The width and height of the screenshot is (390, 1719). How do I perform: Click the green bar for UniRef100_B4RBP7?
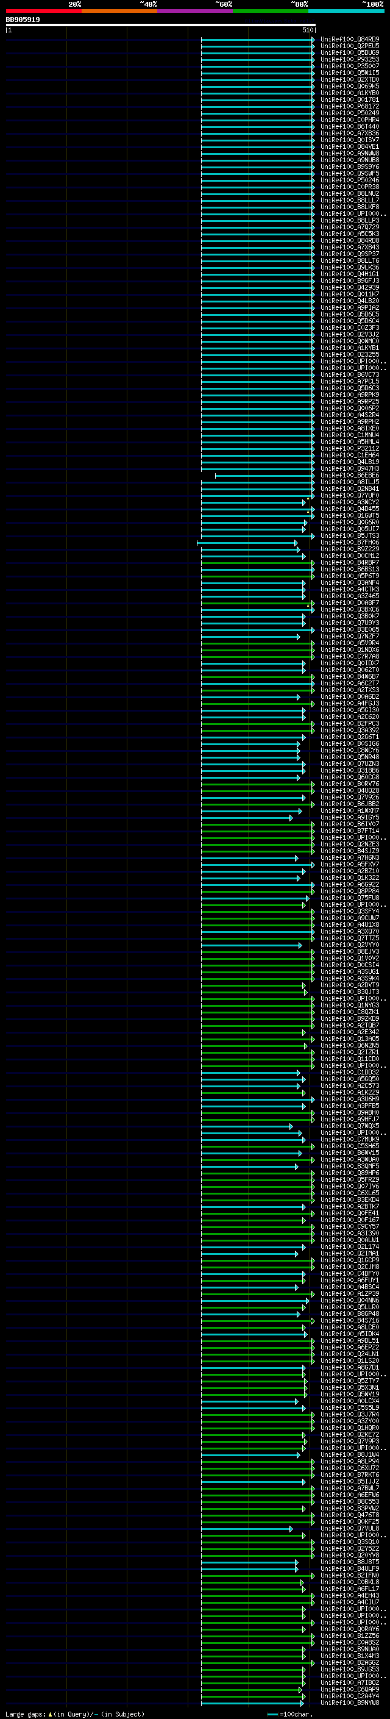pos(258,563)
